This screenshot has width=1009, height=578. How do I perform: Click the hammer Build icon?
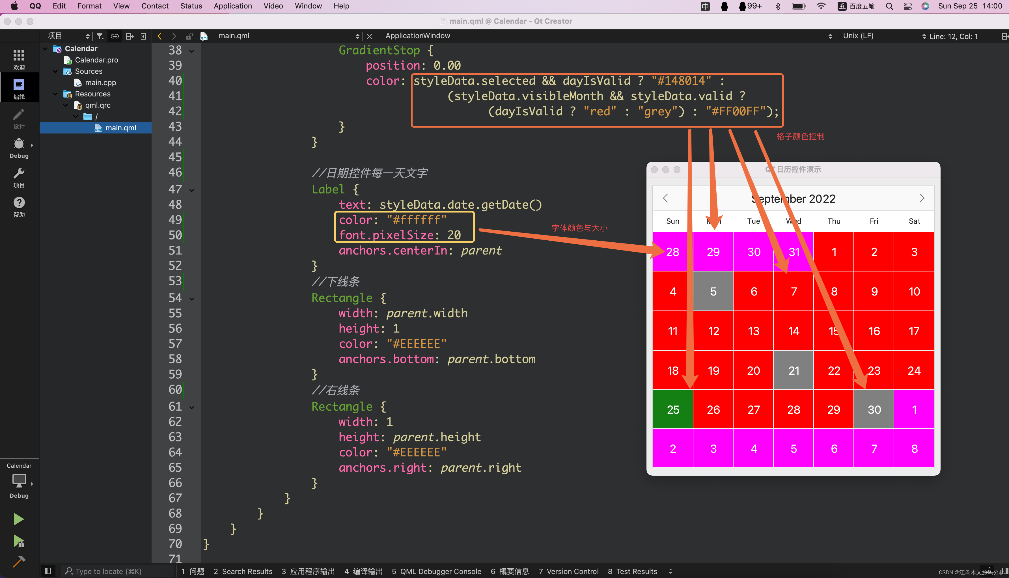coord(18,562)
